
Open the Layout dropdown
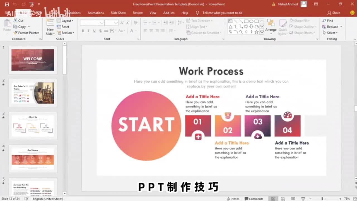pos(65,21)
